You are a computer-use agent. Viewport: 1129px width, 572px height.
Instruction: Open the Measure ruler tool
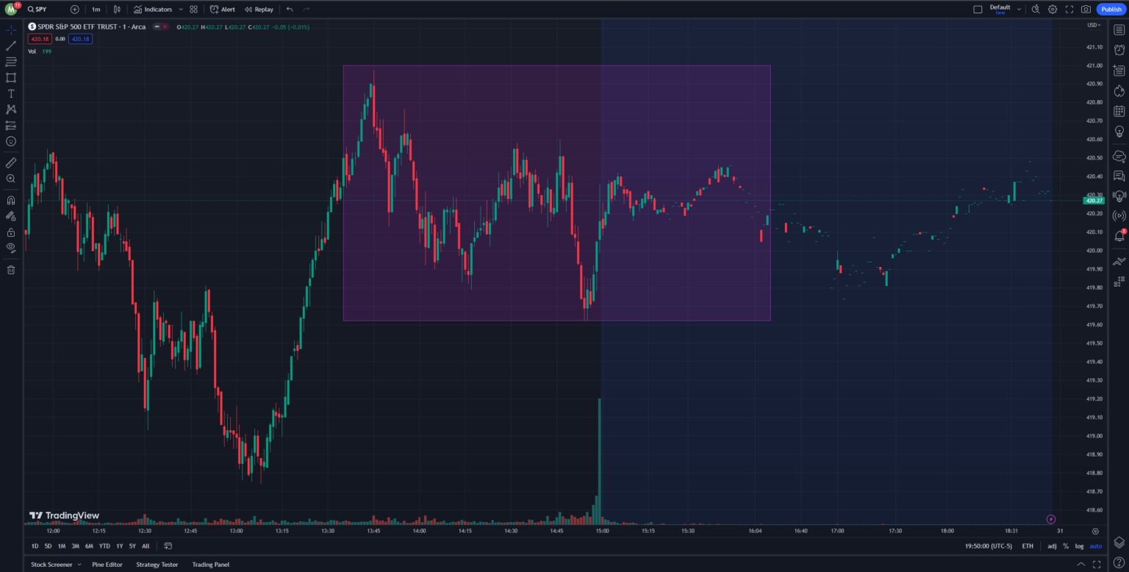tap(10, 162)
